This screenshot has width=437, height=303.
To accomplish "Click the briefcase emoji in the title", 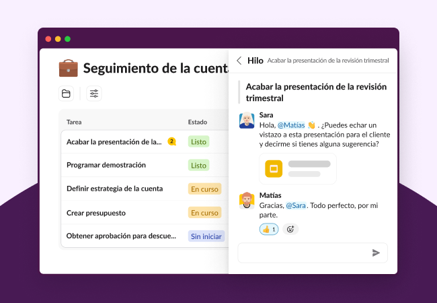I will pyautogui.click(x=69, y=68).
